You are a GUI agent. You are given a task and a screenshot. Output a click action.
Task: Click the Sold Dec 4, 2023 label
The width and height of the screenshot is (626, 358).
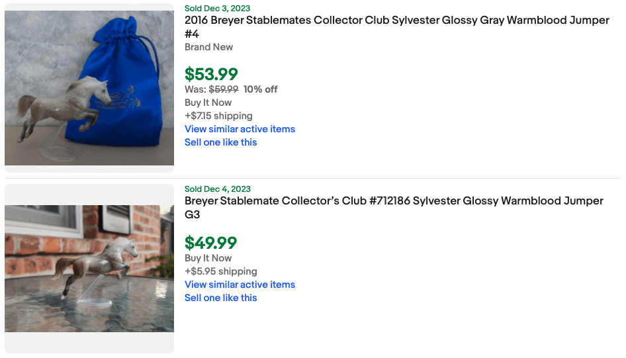pos(218,189)
